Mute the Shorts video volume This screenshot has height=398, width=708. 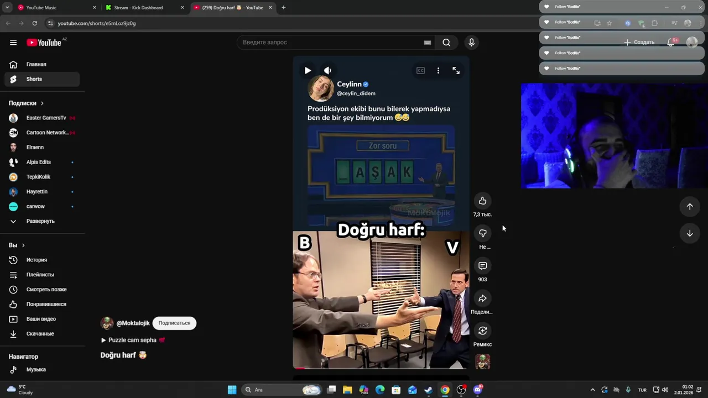327,70
